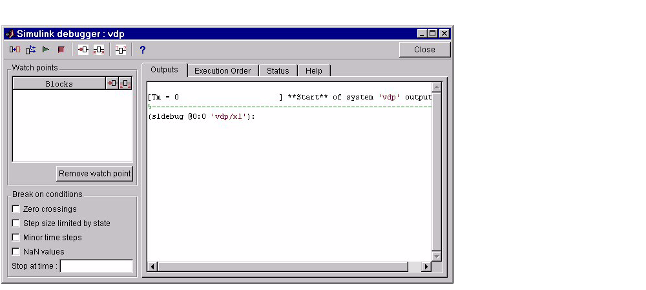Click output pane scroll up arrow
The image size is (646, 290).
436,87
